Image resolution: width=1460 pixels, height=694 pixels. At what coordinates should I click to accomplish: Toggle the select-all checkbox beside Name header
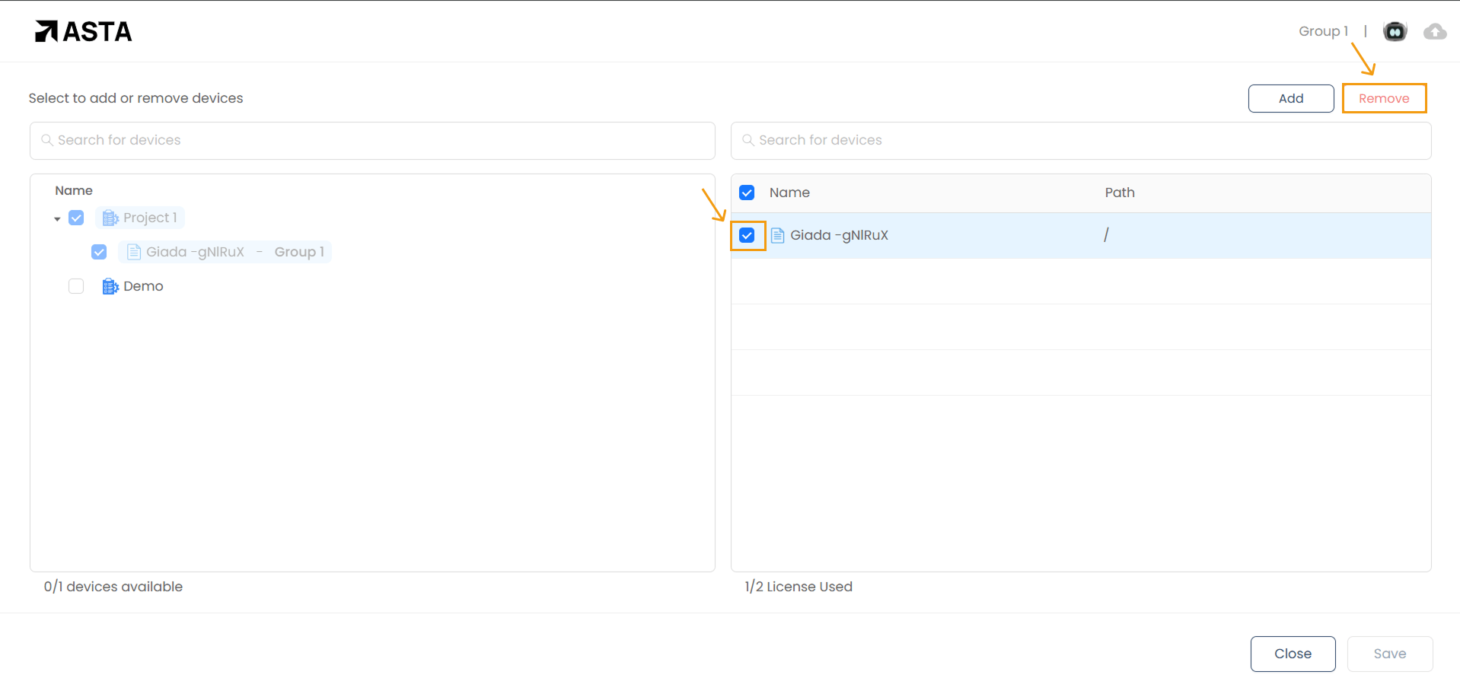(x=747, y=193)
